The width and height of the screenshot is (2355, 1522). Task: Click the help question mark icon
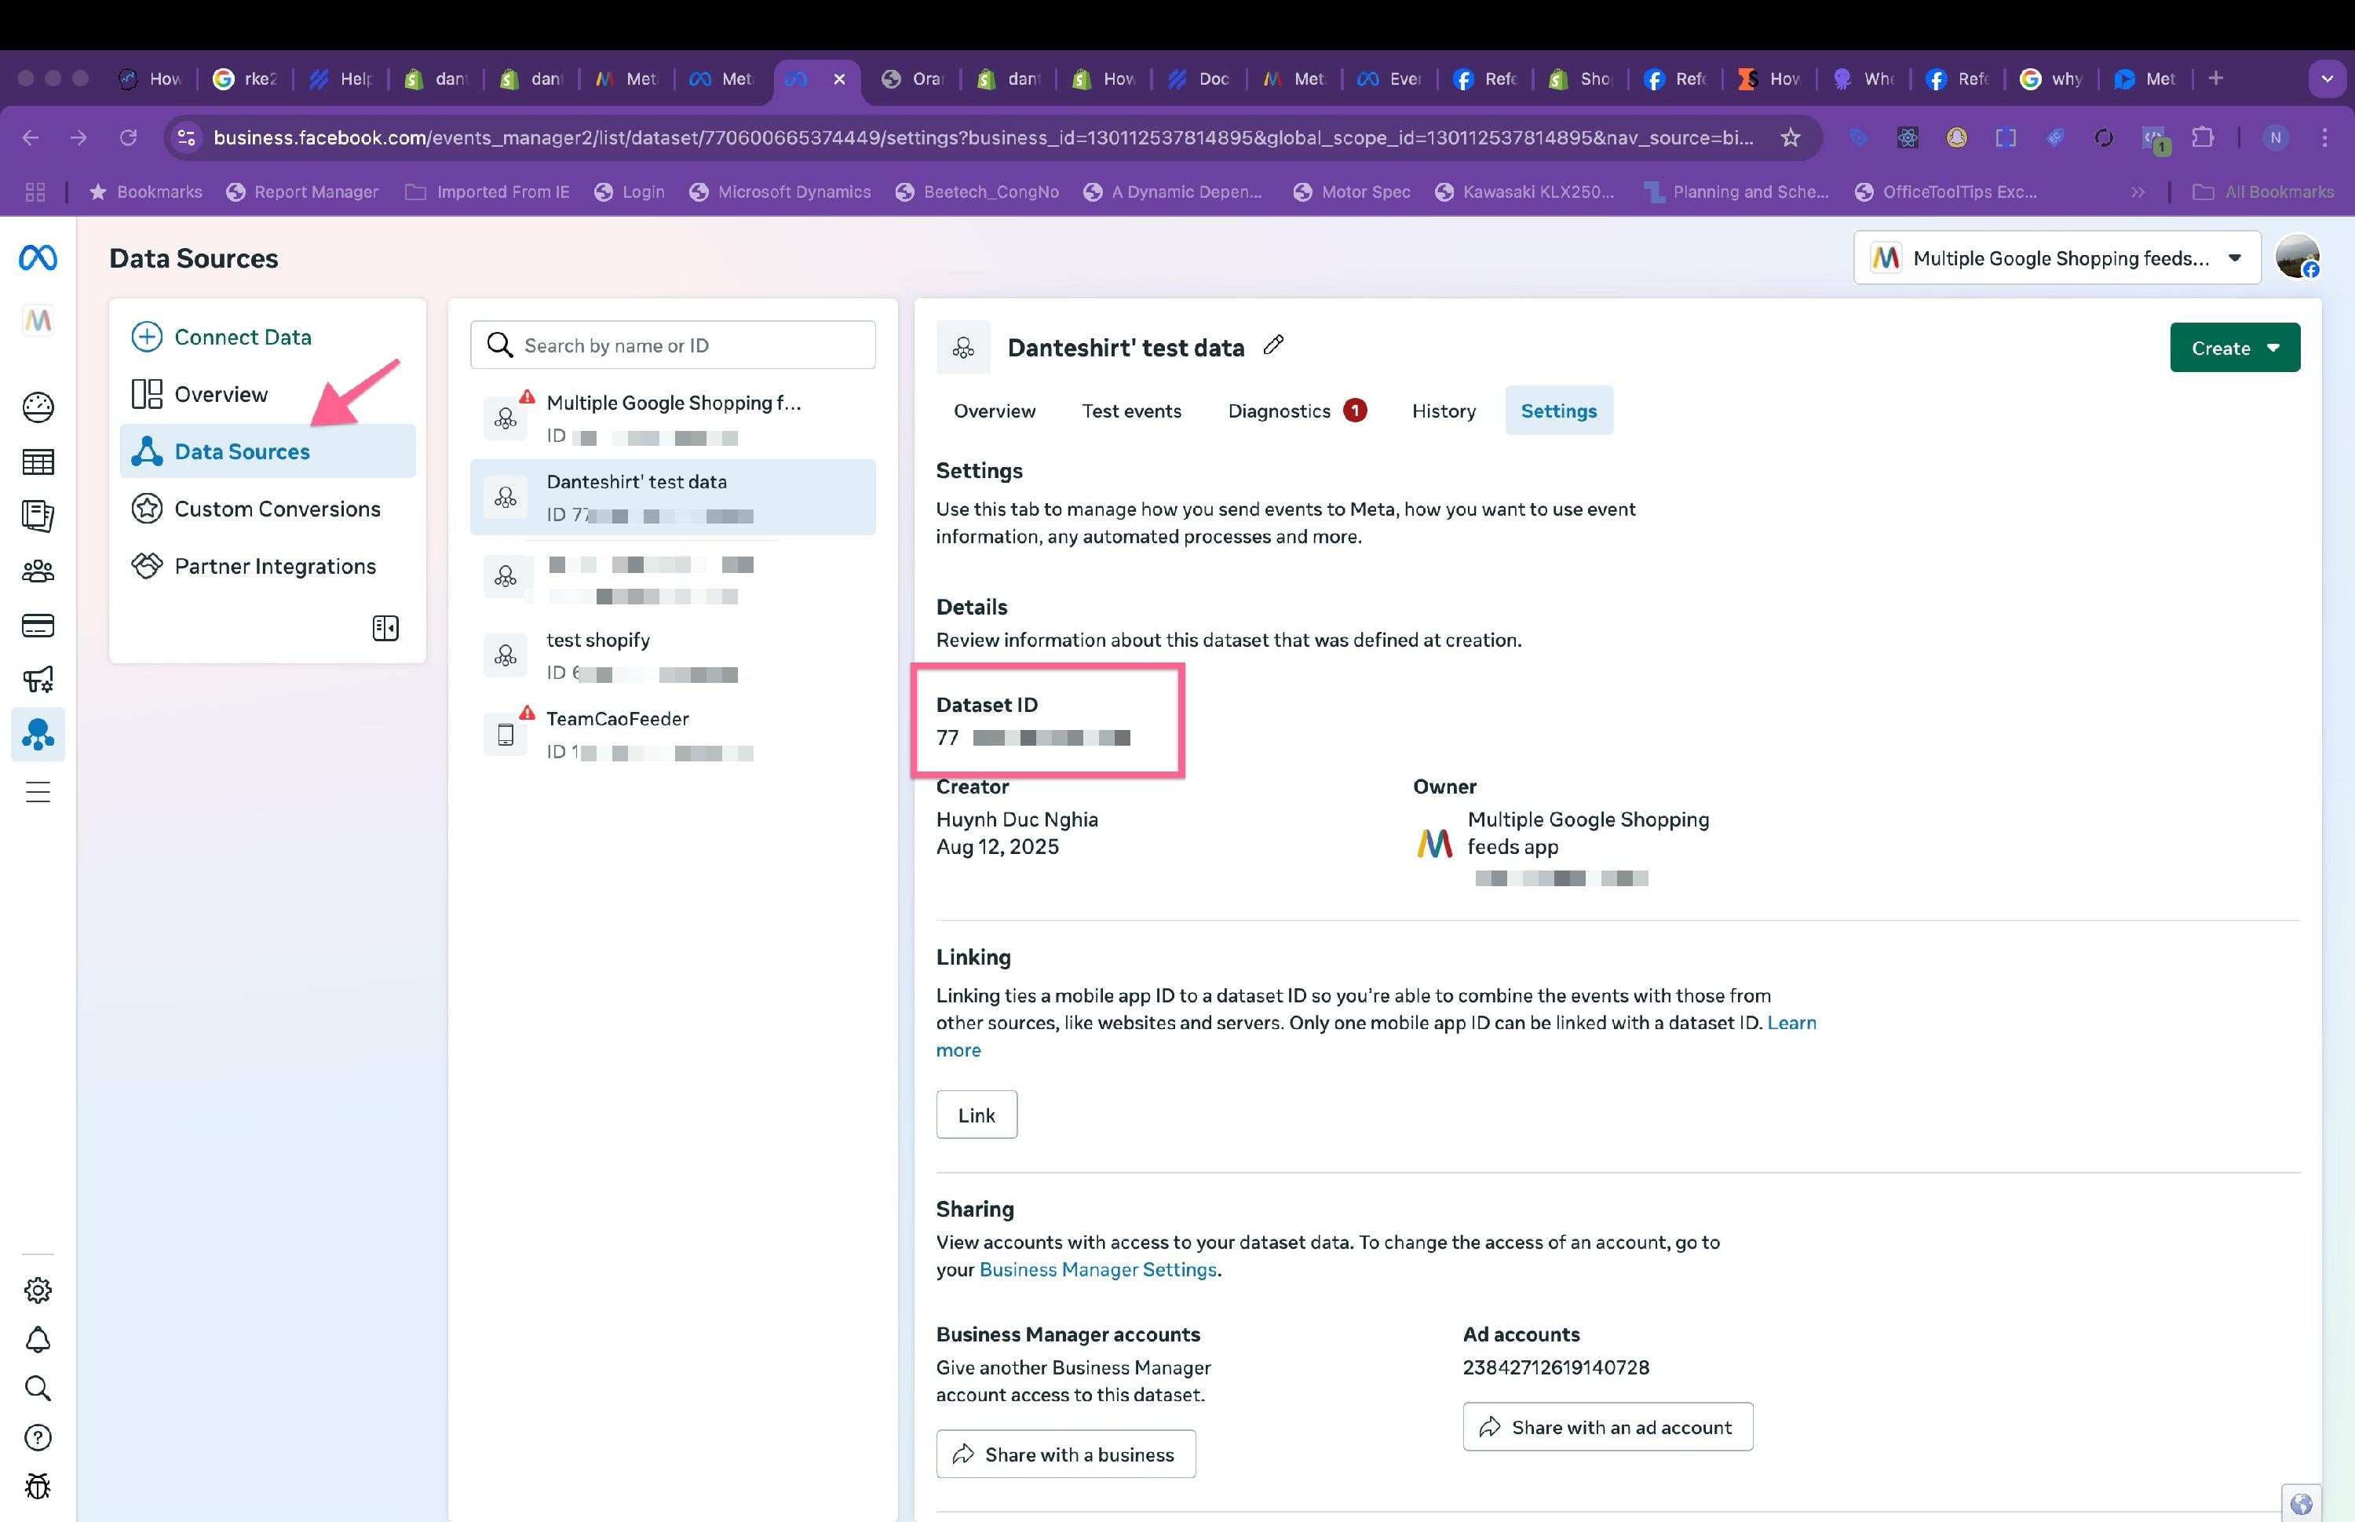click(x=38, y=1437)
